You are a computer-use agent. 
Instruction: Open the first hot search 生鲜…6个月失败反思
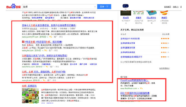(130, 39)
